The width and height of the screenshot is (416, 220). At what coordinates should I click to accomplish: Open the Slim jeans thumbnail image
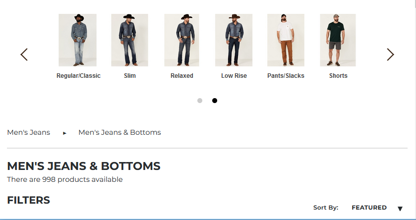[x=129, y=40]
